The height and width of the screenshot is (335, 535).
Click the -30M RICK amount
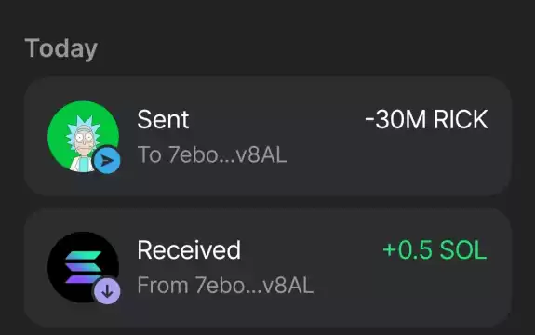pos(426,119)
